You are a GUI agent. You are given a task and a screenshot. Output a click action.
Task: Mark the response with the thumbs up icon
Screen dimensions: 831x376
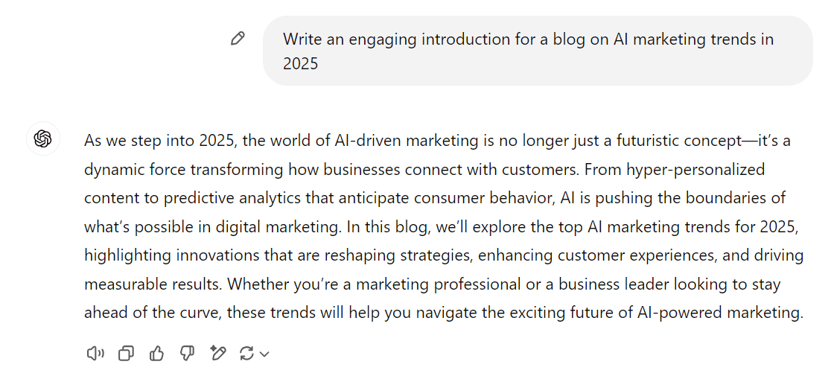point(157,353)
